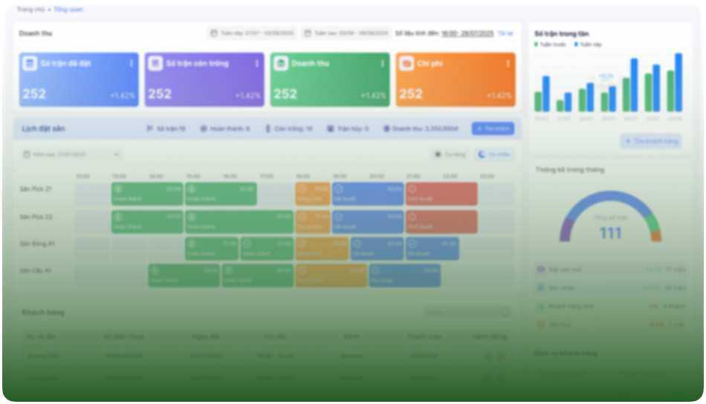Click the Đặt sân mới statistic row
Image resolution: width=706 pixels, height=404 pixels.
(610, 270)
